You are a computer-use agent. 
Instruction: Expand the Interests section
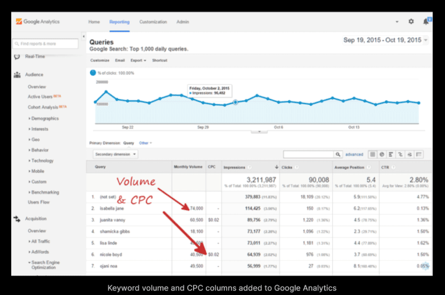pos(38,129)
